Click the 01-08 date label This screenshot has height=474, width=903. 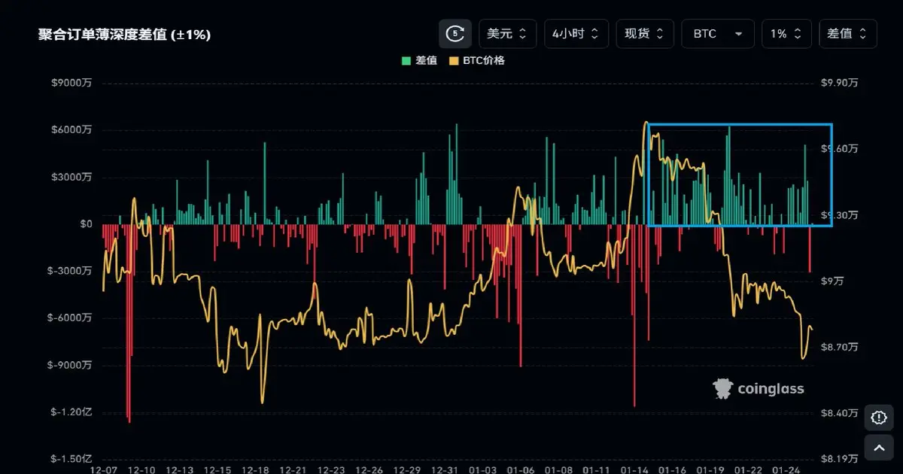[x=558, y=469]
